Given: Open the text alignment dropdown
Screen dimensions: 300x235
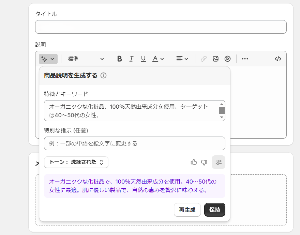Looking at the screenshot, I should [x=182, y=59].
